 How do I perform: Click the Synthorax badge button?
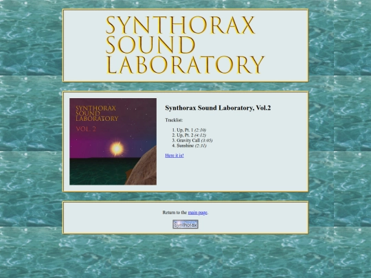pyautogui.click(x=185, y=224)
